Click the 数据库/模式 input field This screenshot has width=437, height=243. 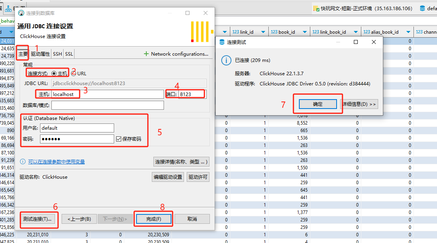[107, 105]
